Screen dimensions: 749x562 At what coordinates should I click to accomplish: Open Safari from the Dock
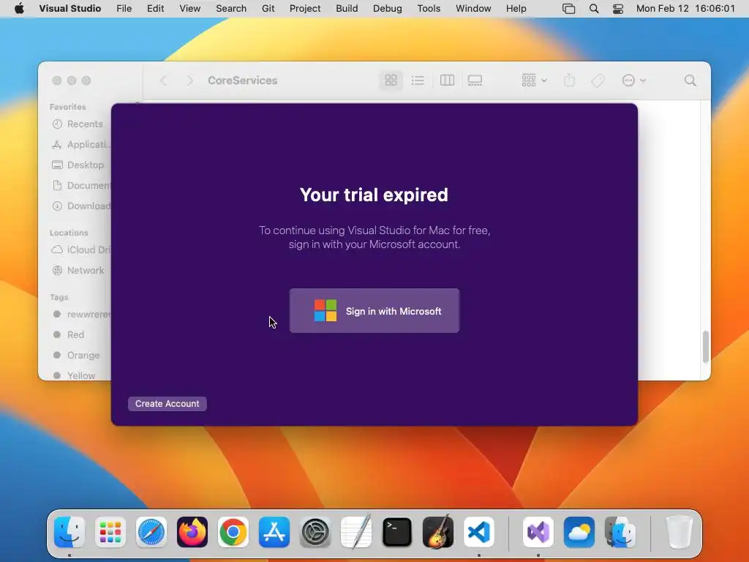(151, 532)
